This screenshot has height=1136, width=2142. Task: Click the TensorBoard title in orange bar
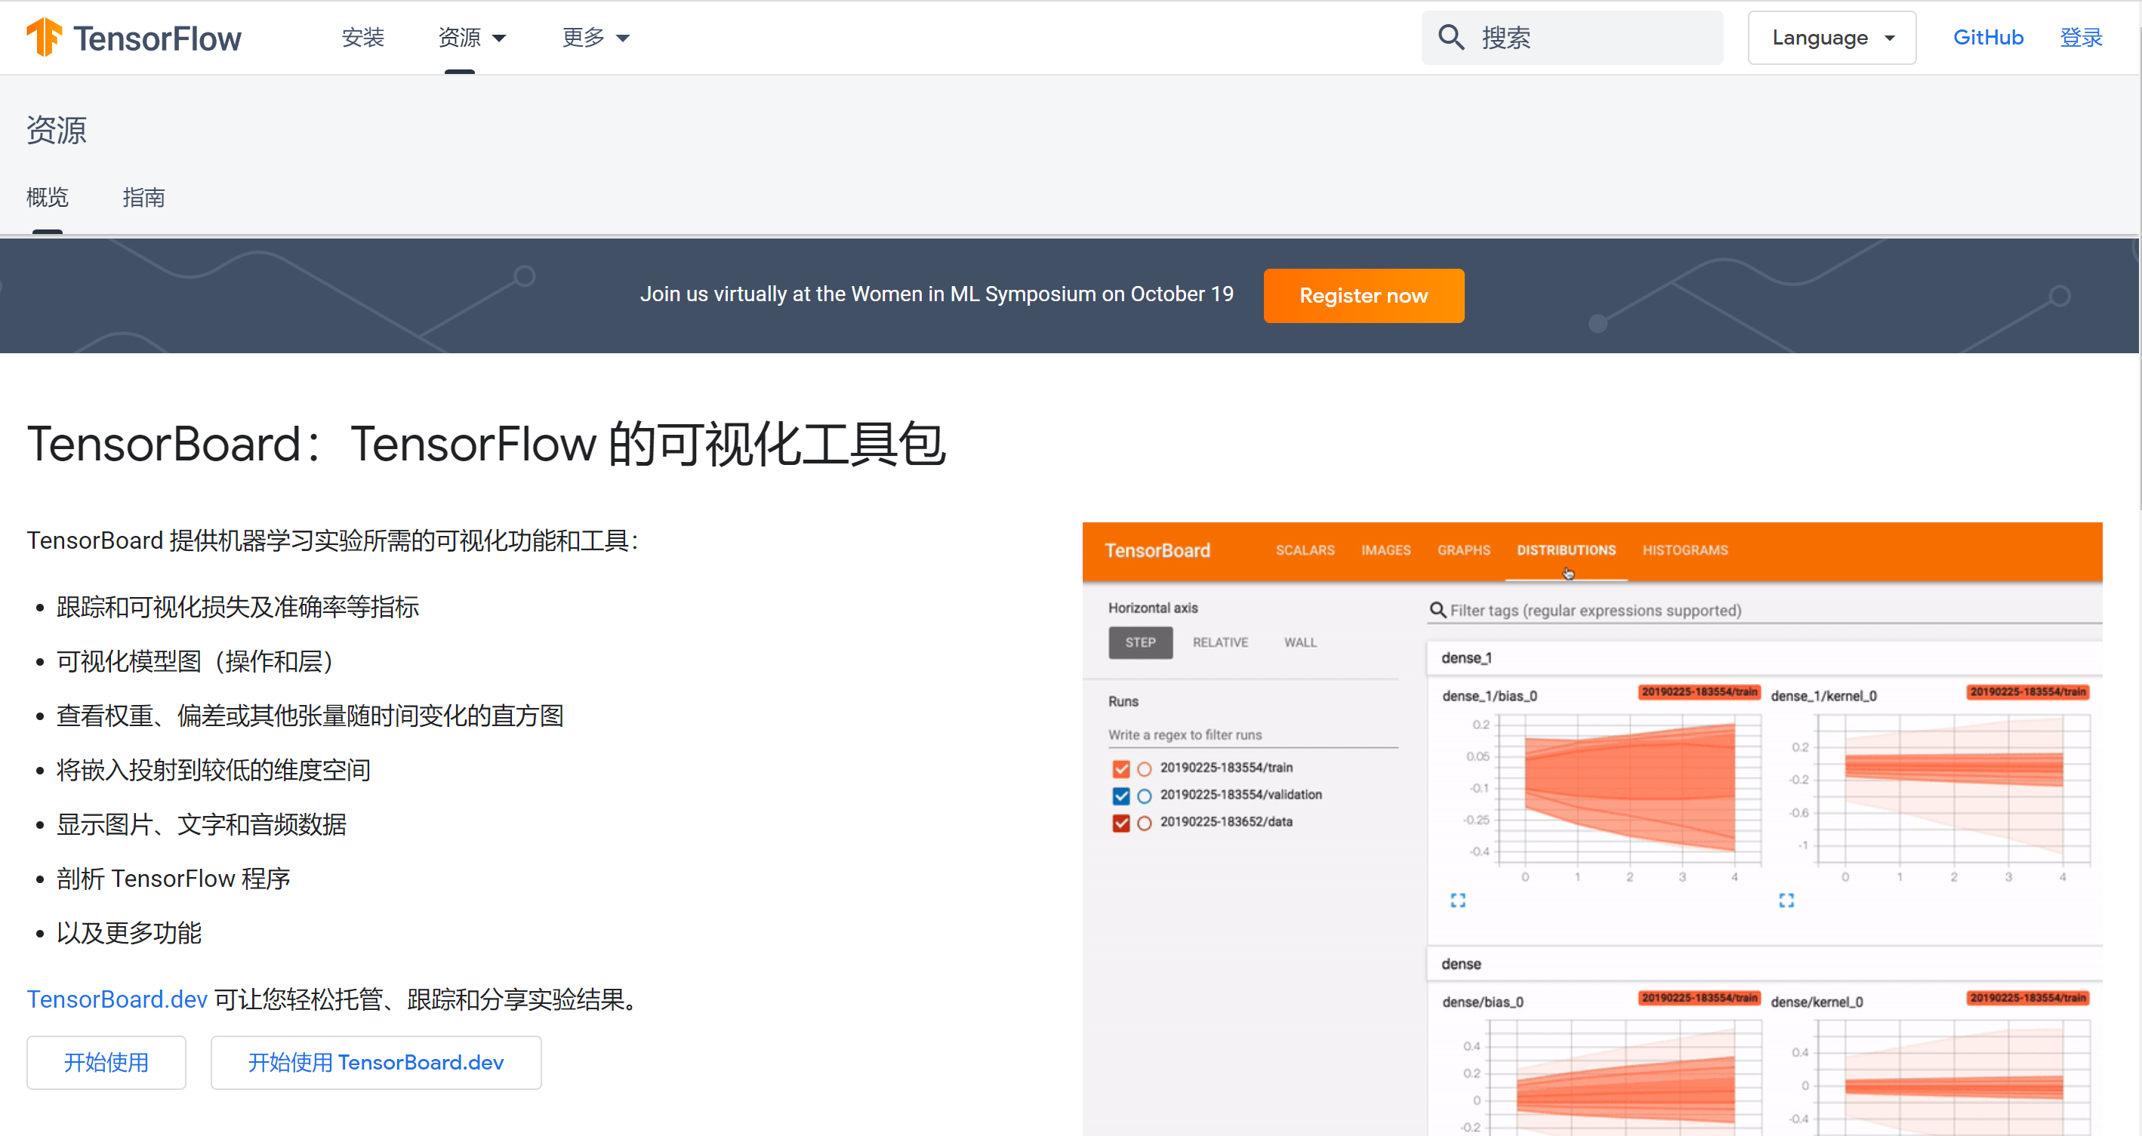pyautogui.click(x=1157, y=550)
